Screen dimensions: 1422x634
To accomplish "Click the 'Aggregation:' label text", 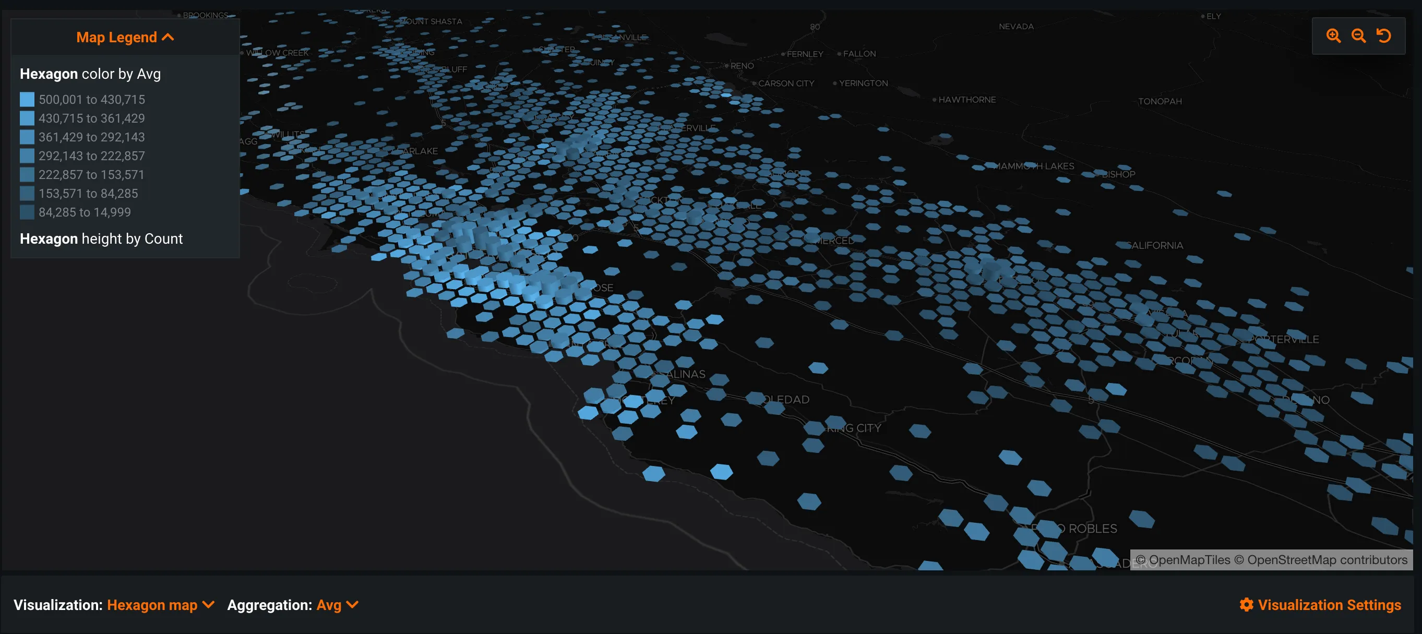I will coord(269,605).
